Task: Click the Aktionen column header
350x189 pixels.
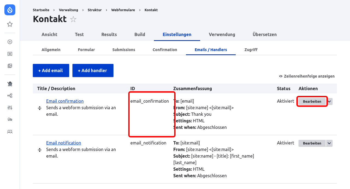Action: (308, 88)
